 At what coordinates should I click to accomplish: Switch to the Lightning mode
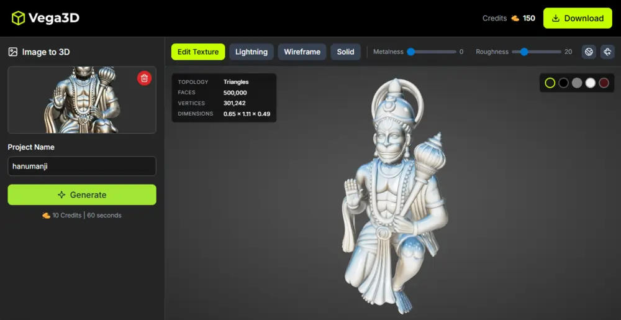252,52
